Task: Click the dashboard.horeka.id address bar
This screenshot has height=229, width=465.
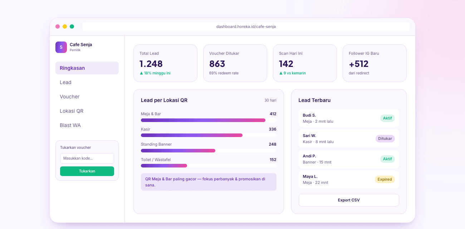Action: [x=246, y=26]
